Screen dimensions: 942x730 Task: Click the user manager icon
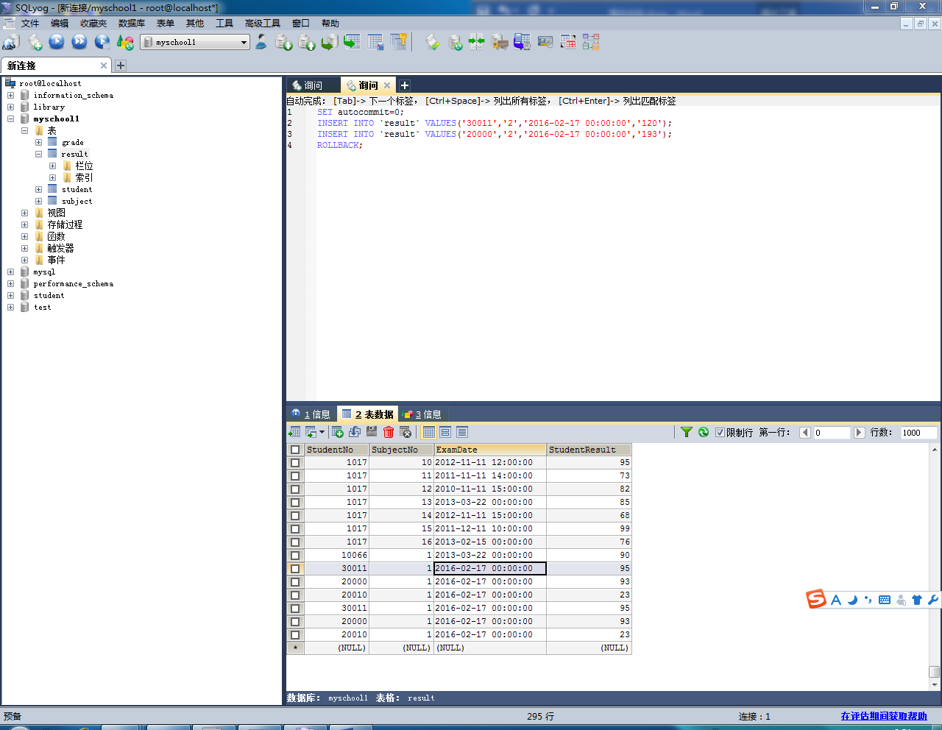click(x=261, y=42)
